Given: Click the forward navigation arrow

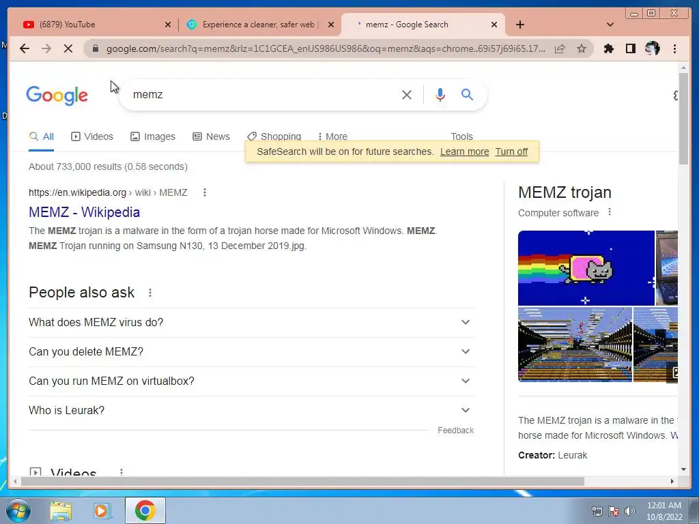Looking at the screenshot, I should [46, 48].
